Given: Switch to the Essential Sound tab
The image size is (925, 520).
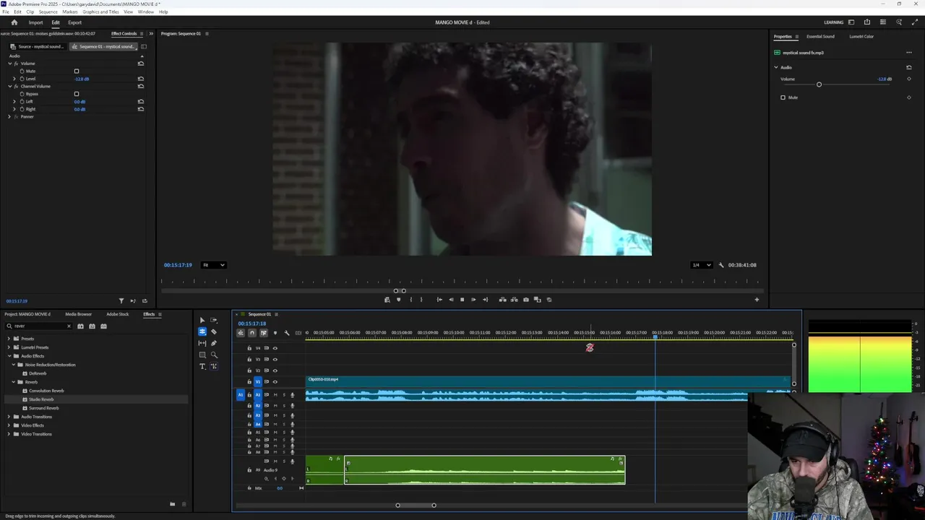Looking at the screenshot, I should (820, 37).
